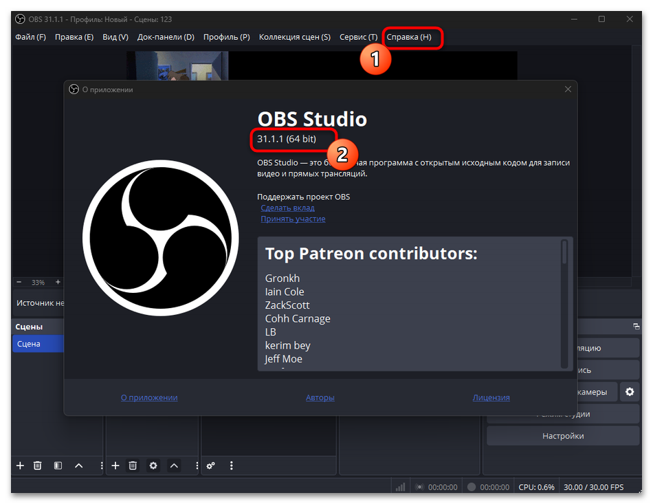653x504 pixels.
Task: Zoom out the preview with the minus icon
Action: [19, 282]
